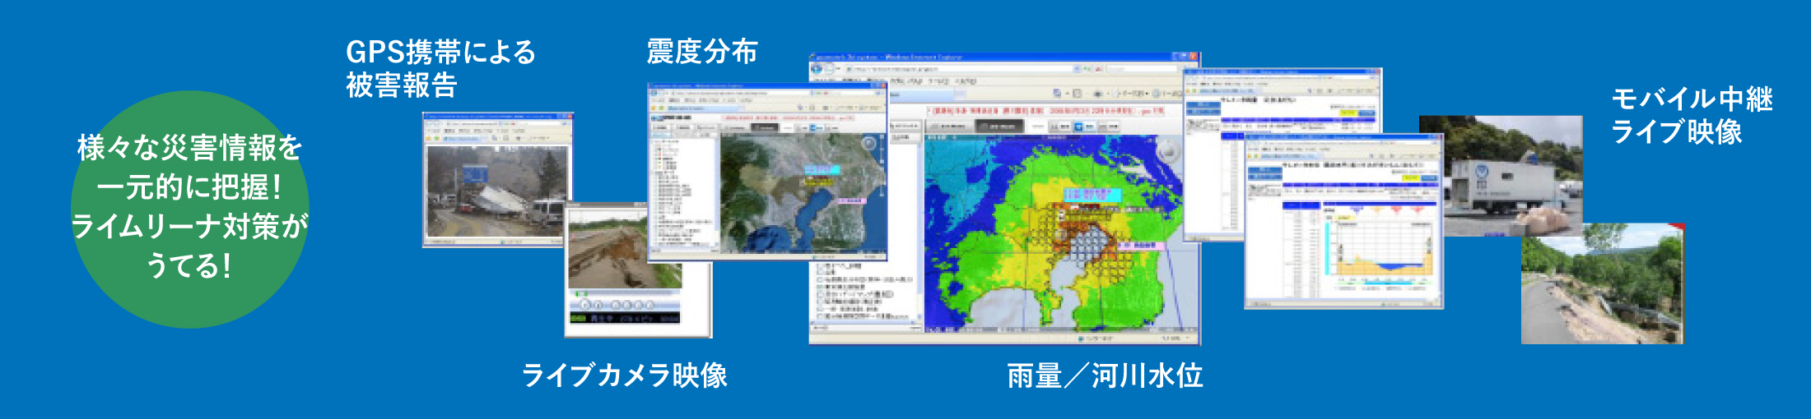Click the compass control on the satellite map

pos(868,145)
